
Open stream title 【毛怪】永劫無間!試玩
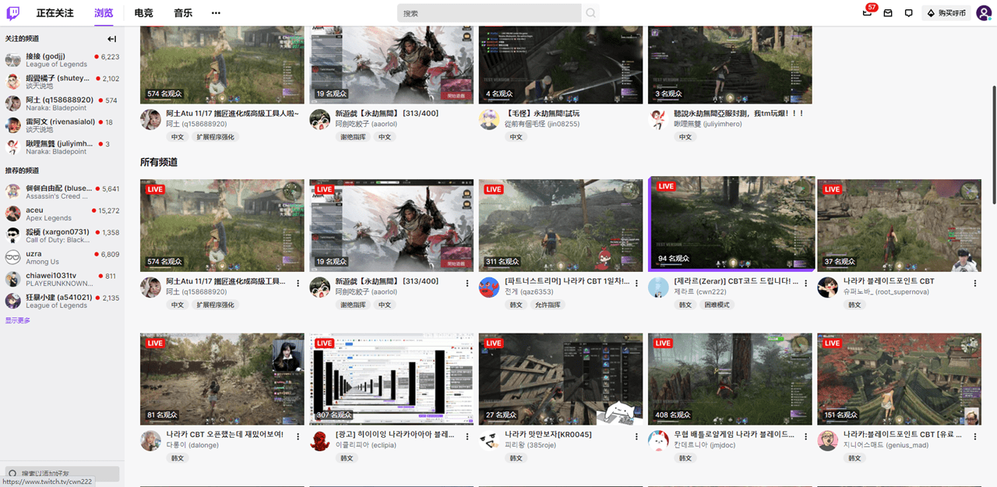[542, 114]
